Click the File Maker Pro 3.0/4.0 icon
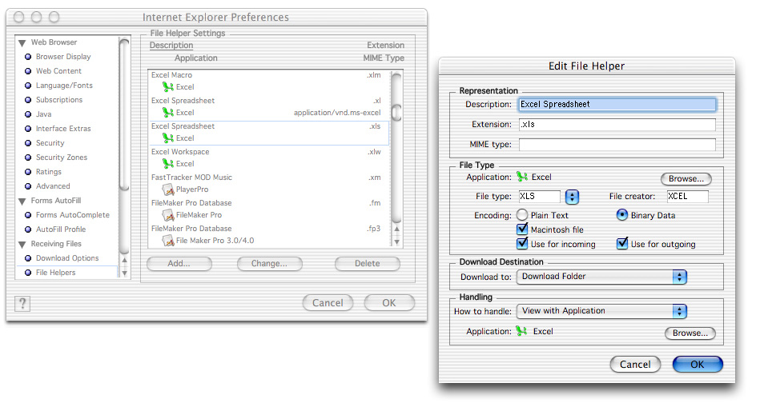This screenshot has height=411, width=760. (x=167, y=240)
